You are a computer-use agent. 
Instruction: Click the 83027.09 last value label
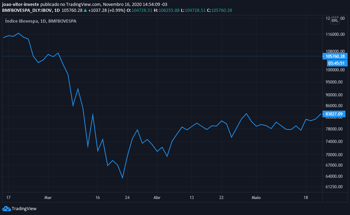pyautogui.click(x=334, y=114)
